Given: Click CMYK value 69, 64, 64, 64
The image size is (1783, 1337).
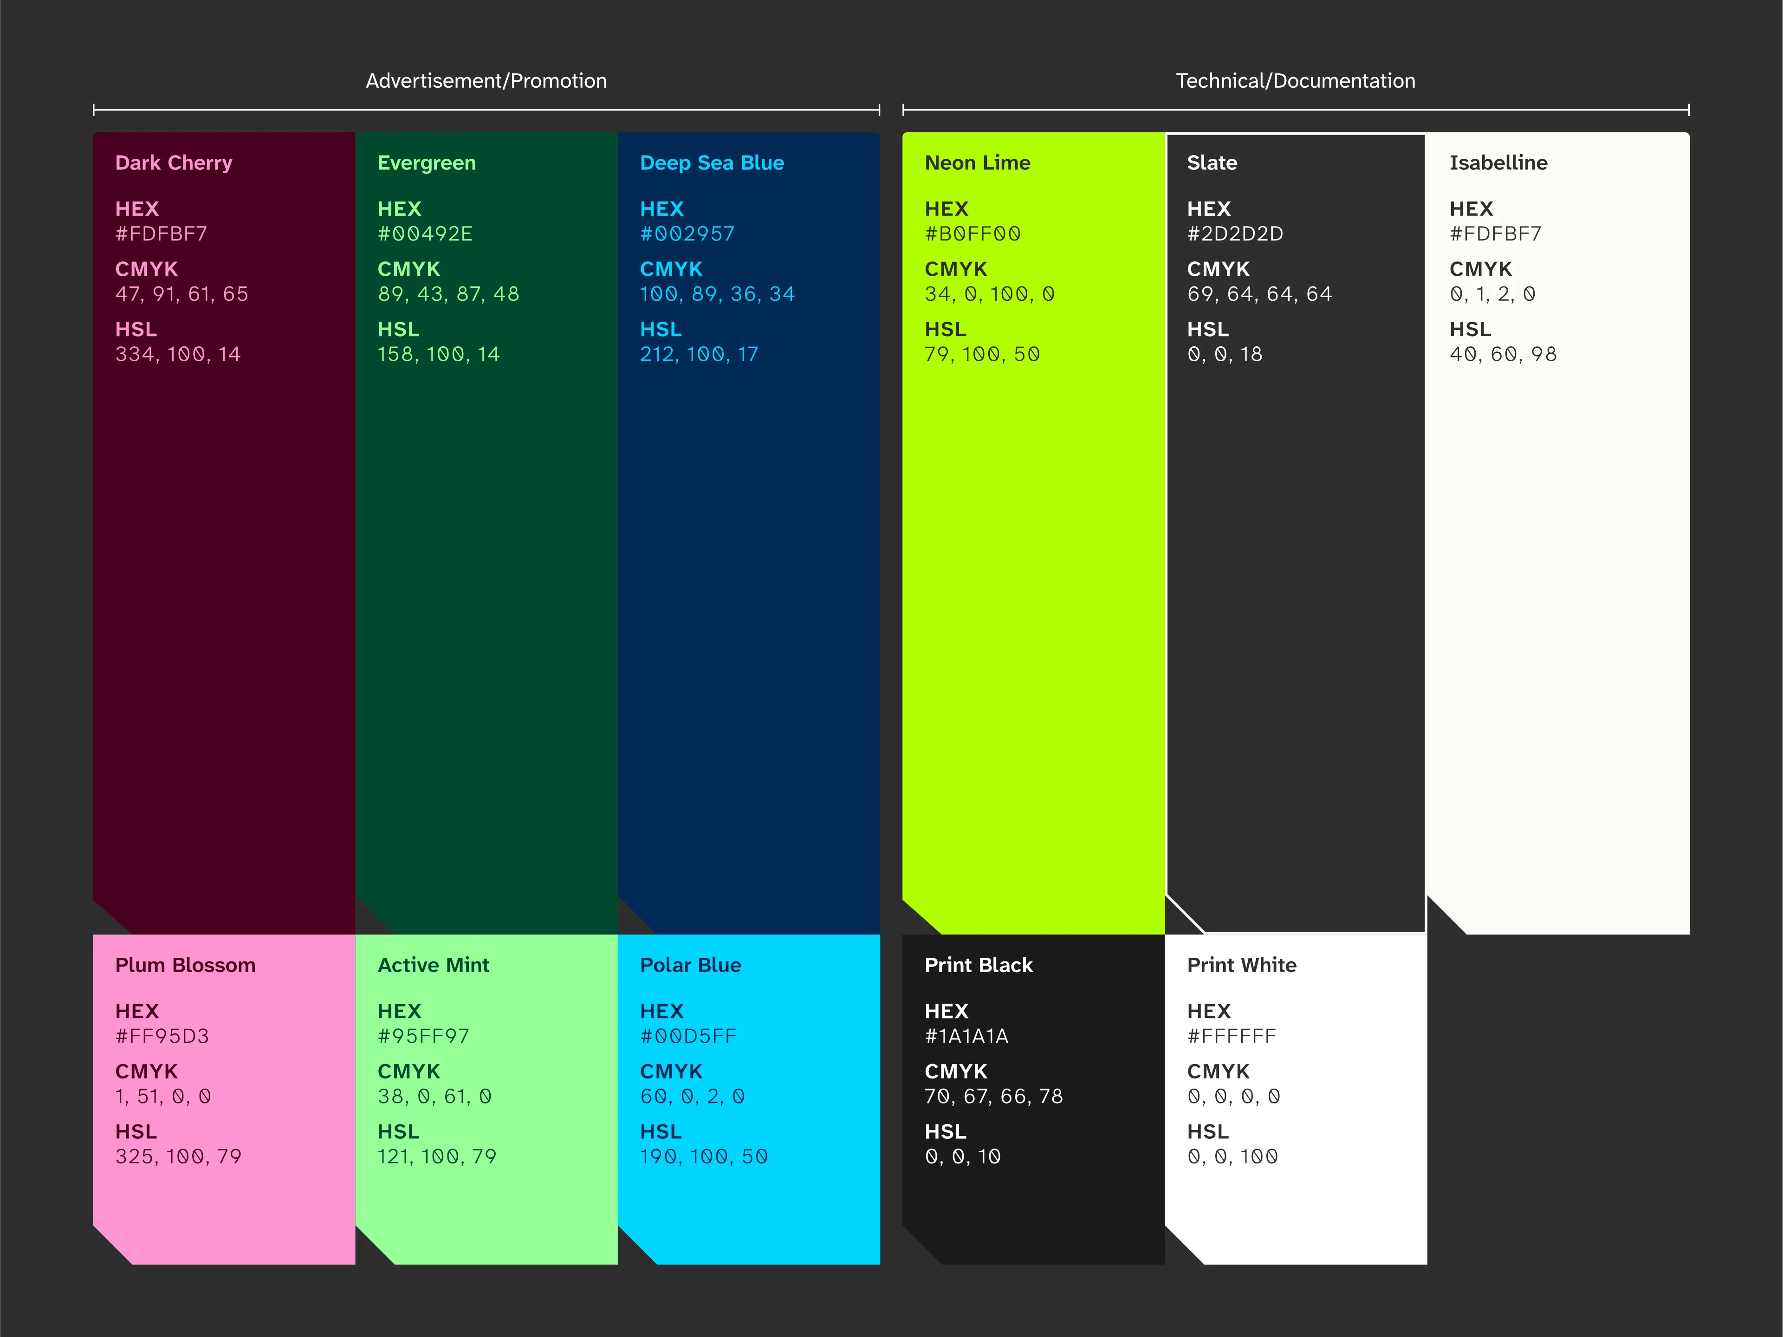Looking at the screenshot, I should click(1259, 294).
